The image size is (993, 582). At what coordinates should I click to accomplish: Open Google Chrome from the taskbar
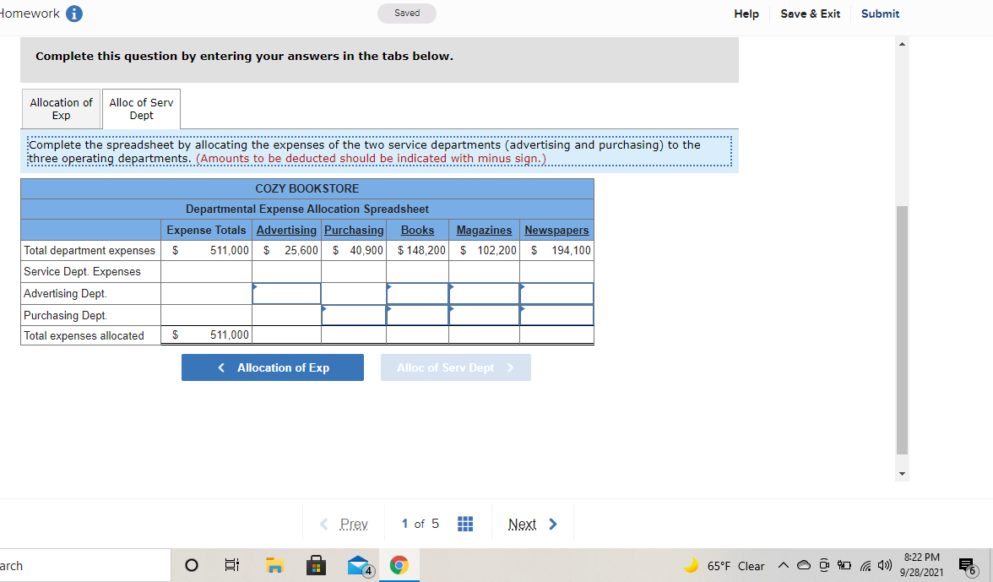point(399,565)
